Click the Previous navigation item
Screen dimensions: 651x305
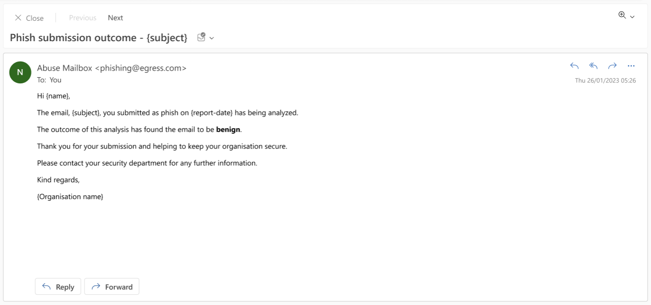pos(82,17)
